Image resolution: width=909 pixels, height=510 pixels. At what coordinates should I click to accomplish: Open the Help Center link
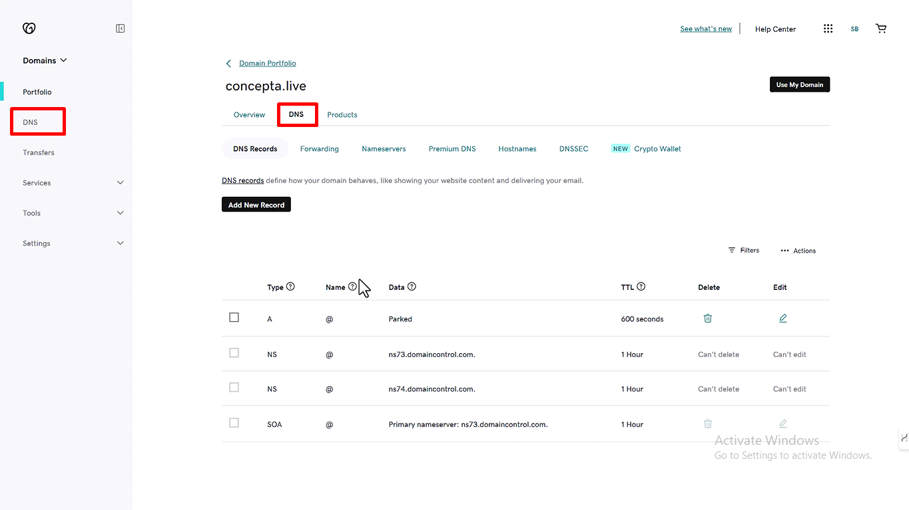click(775, 29)
